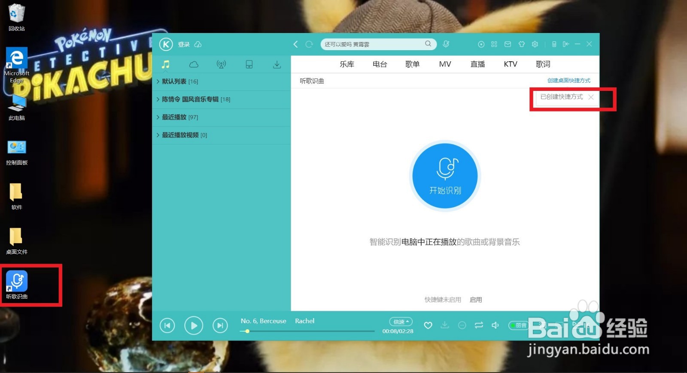Open the message envelope icon
The width and height of the screenshot is (687, 373).
click(508, 44)
